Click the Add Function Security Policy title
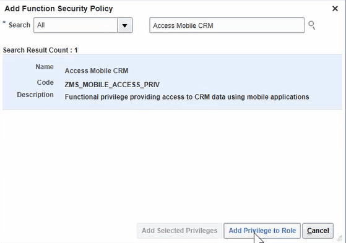Viewport: 346px width, 243px height. coord(59,9)
